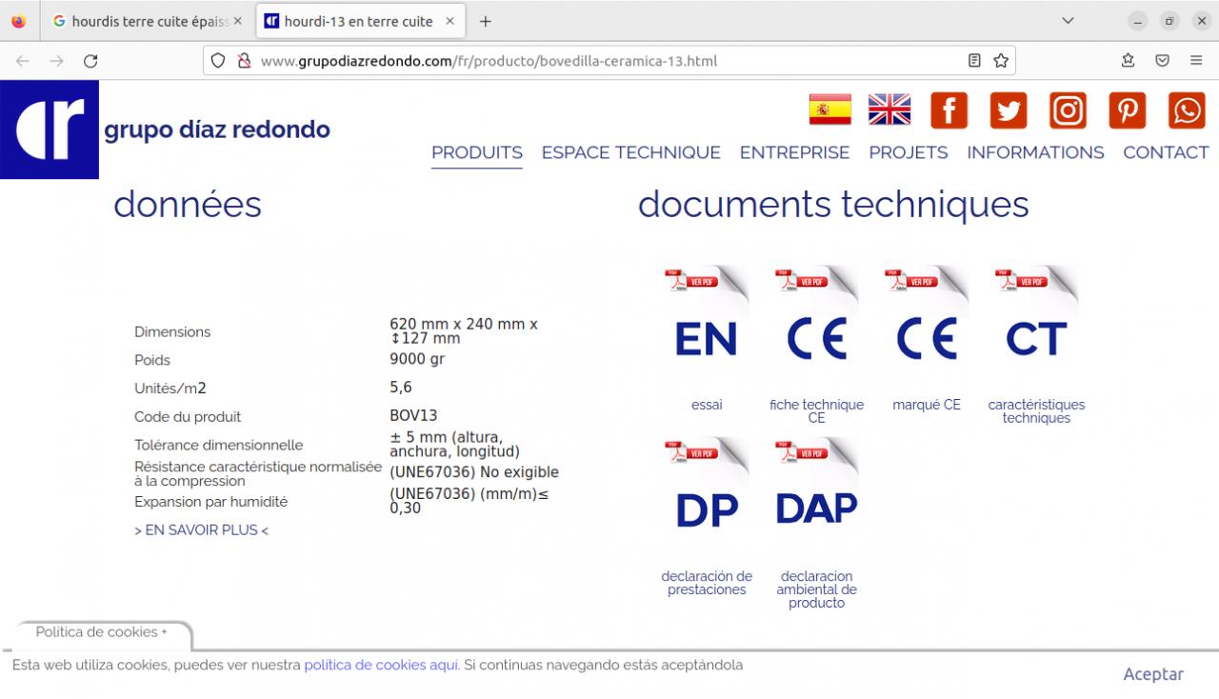This screenshot has height=699, width=1219.
Task: Click the EN SAVOIR PLUS link
Action: (201, 530)
